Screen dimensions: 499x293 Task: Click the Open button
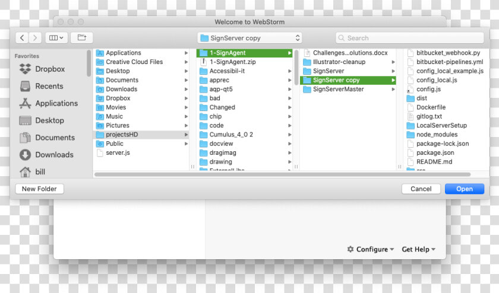click(465, 189)
